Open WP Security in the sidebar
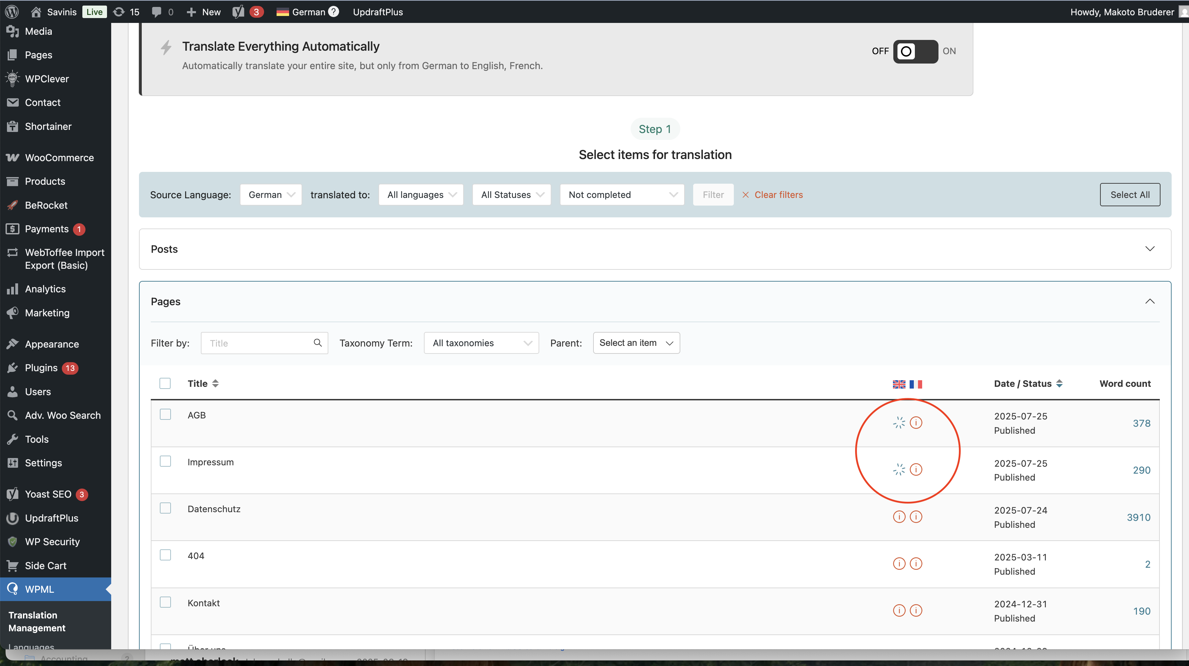1189x666 pixels. (x=55, y=541)
